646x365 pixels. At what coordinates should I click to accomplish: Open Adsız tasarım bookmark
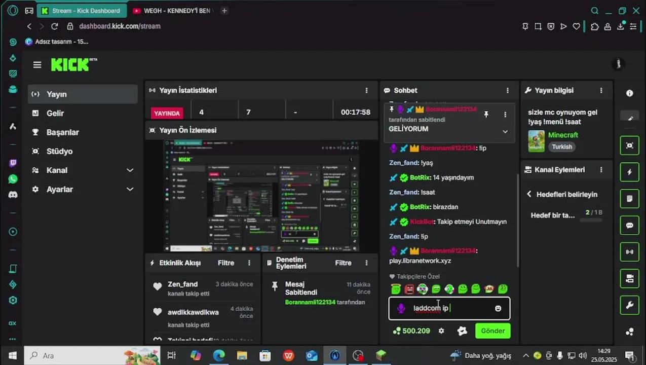(x=57, y=42)
